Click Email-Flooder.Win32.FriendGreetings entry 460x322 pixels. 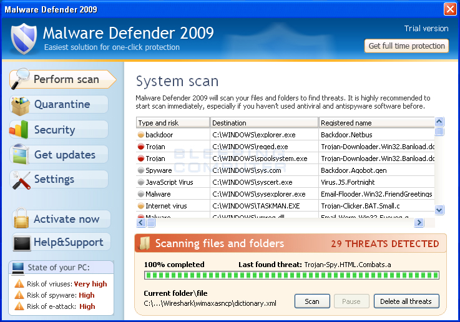pos(376,194)
